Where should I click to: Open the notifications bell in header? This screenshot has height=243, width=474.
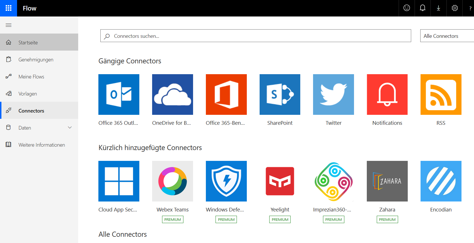coord(423,8)
